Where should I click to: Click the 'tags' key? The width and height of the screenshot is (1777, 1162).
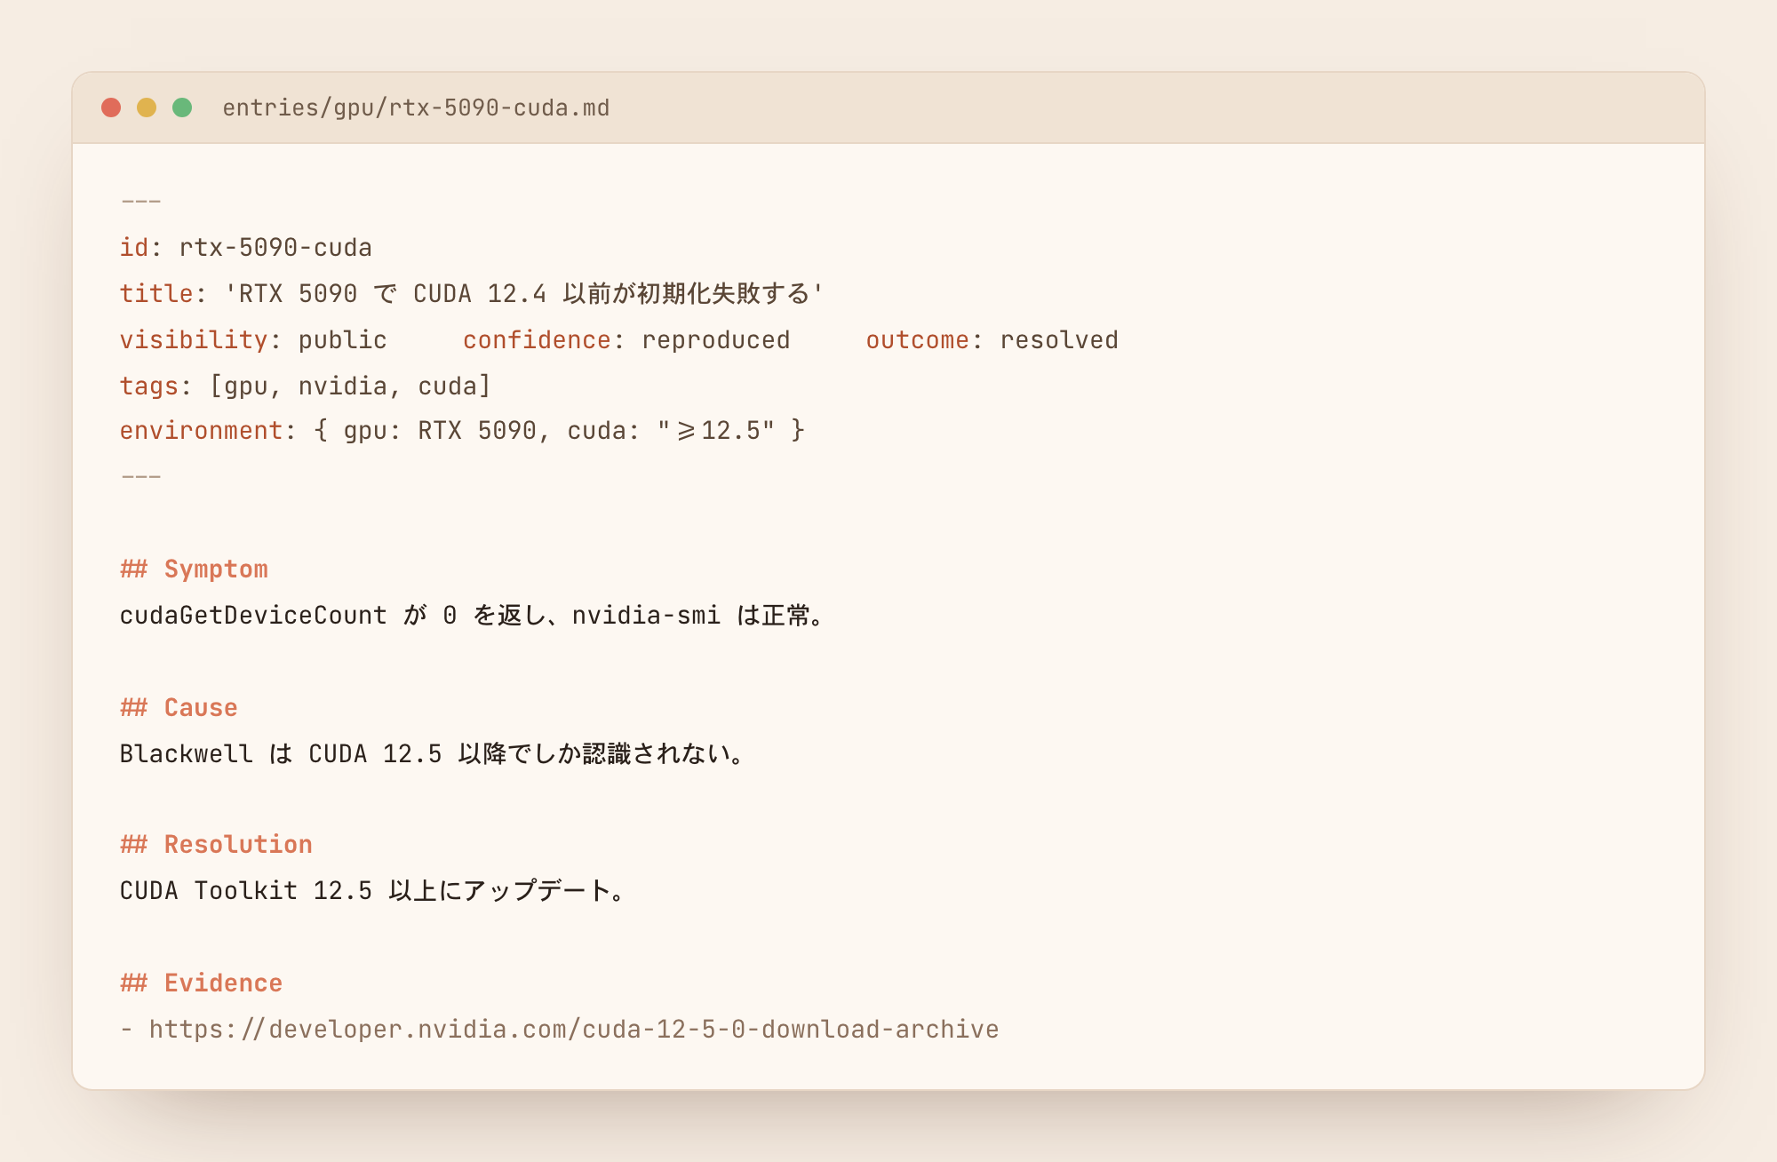tap(149, 386)
